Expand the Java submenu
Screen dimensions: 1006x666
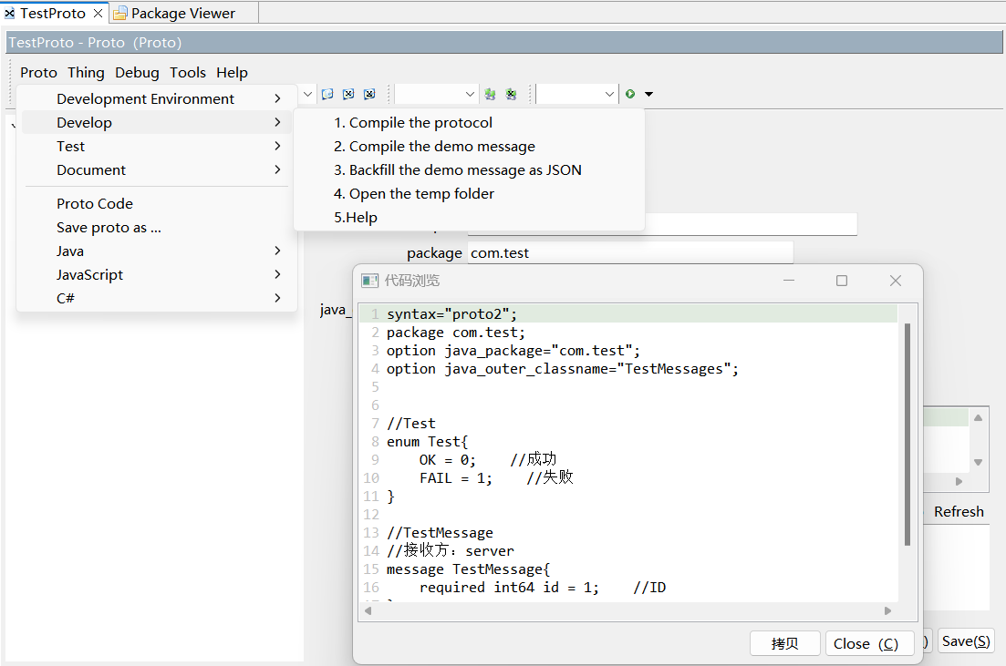click(x=157, y=251)
